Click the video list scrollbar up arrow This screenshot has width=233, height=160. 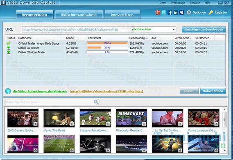pyautogui.click(x=224, y=110)
